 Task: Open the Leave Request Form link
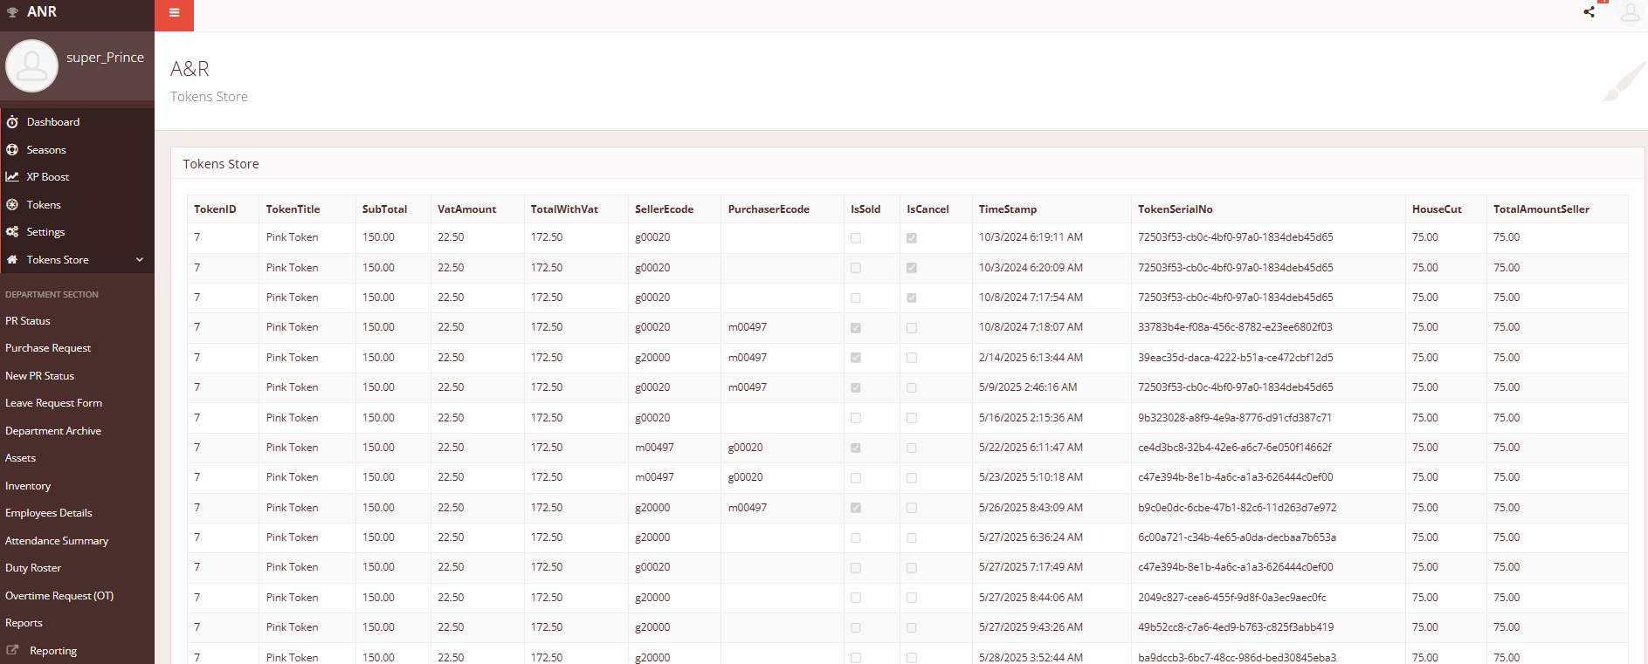[x=53, y=403]
